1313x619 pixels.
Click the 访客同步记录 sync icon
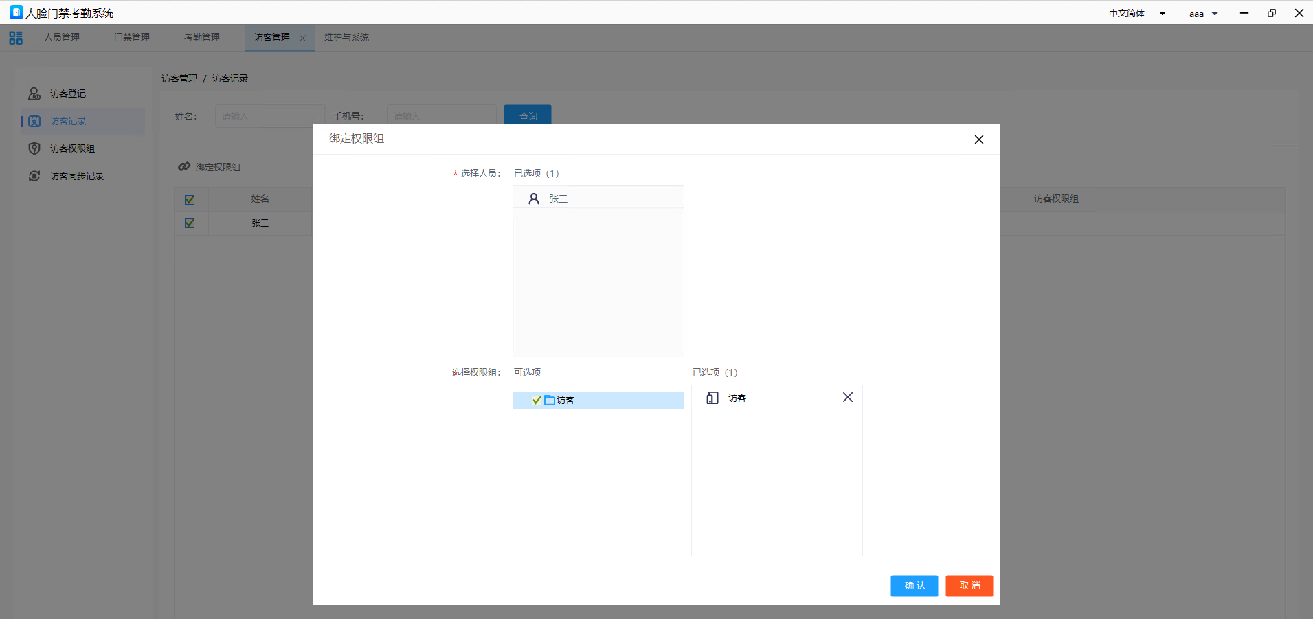click(34, 176)
